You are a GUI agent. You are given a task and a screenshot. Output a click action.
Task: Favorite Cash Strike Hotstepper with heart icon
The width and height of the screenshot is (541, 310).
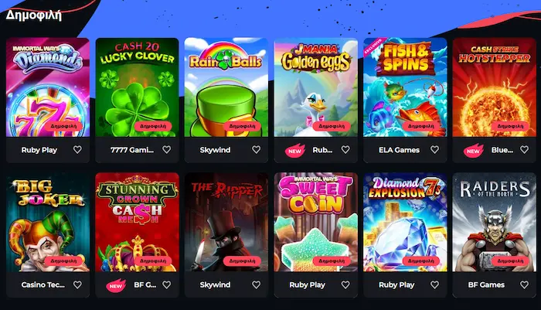[x=524, y=149]
